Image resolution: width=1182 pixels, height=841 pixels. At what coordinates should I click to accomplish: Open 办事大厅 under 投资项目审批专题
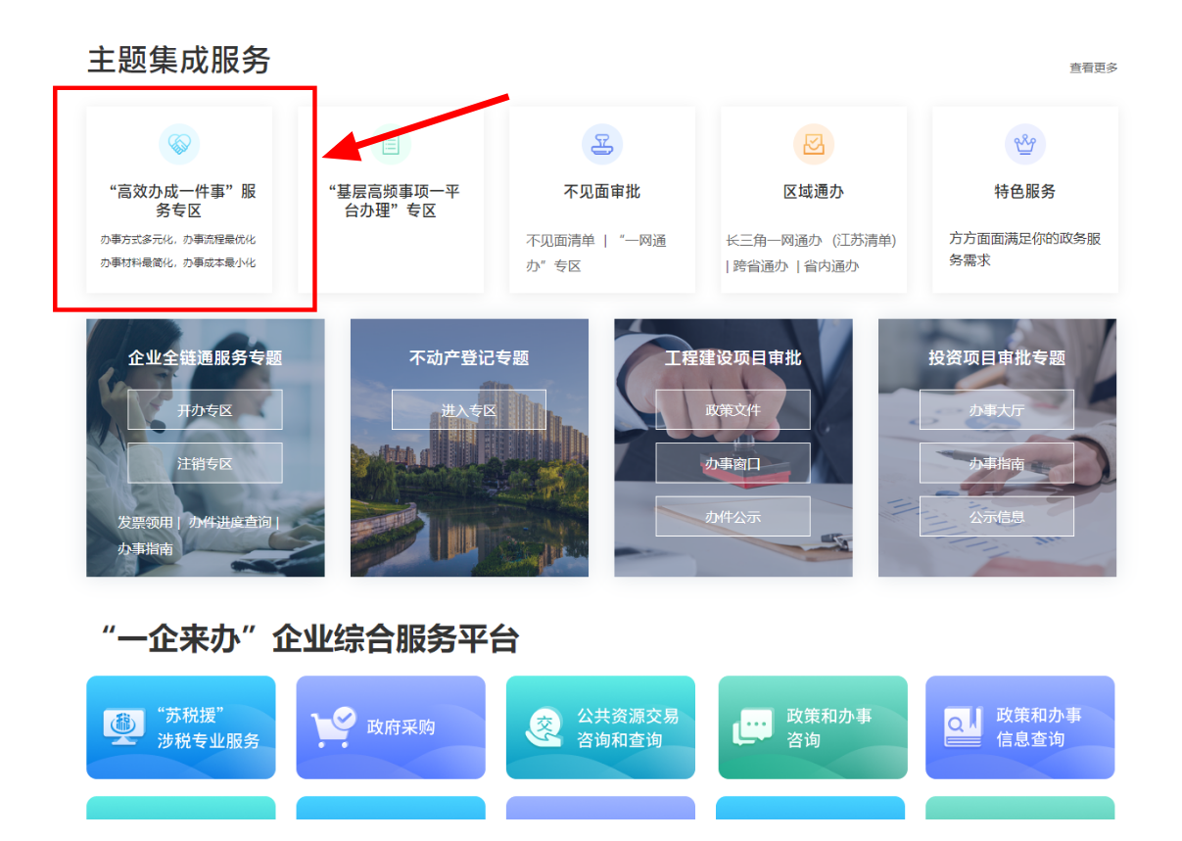[996, 410]
